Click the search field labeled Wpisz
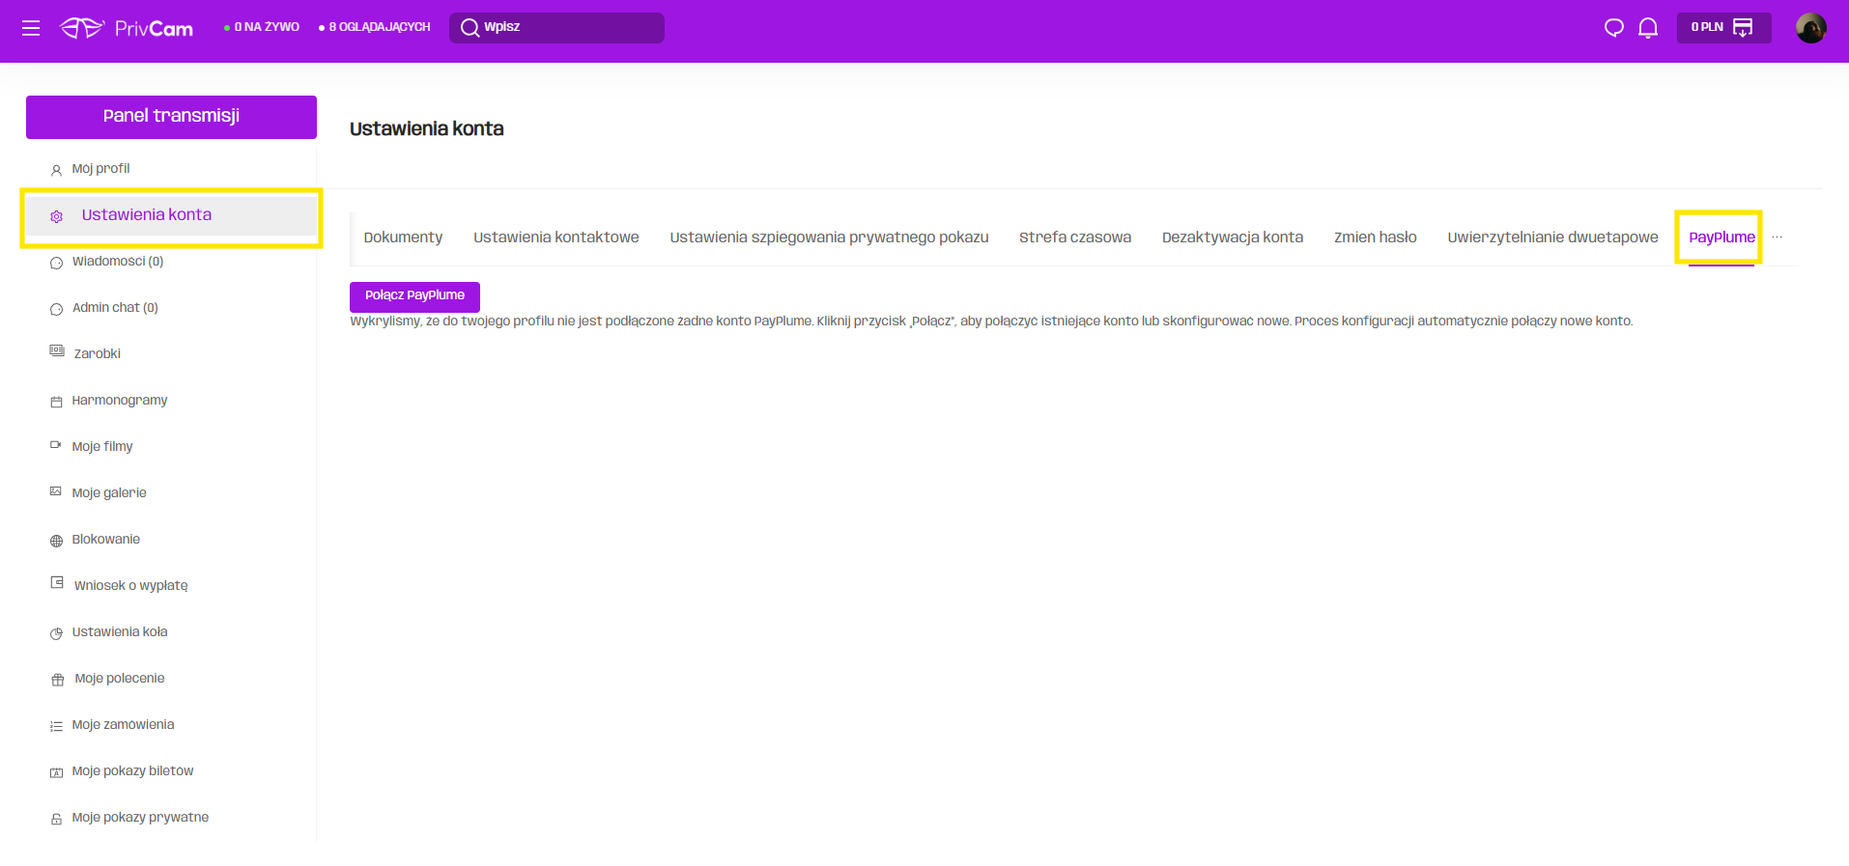Viewport: 1849px width, 866px height. (556, 28)
